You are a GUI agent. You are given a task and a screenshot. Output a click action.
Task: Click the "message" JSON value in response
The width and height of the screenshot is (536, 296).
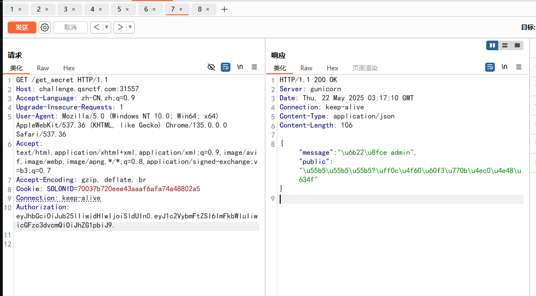coord(376,153)
